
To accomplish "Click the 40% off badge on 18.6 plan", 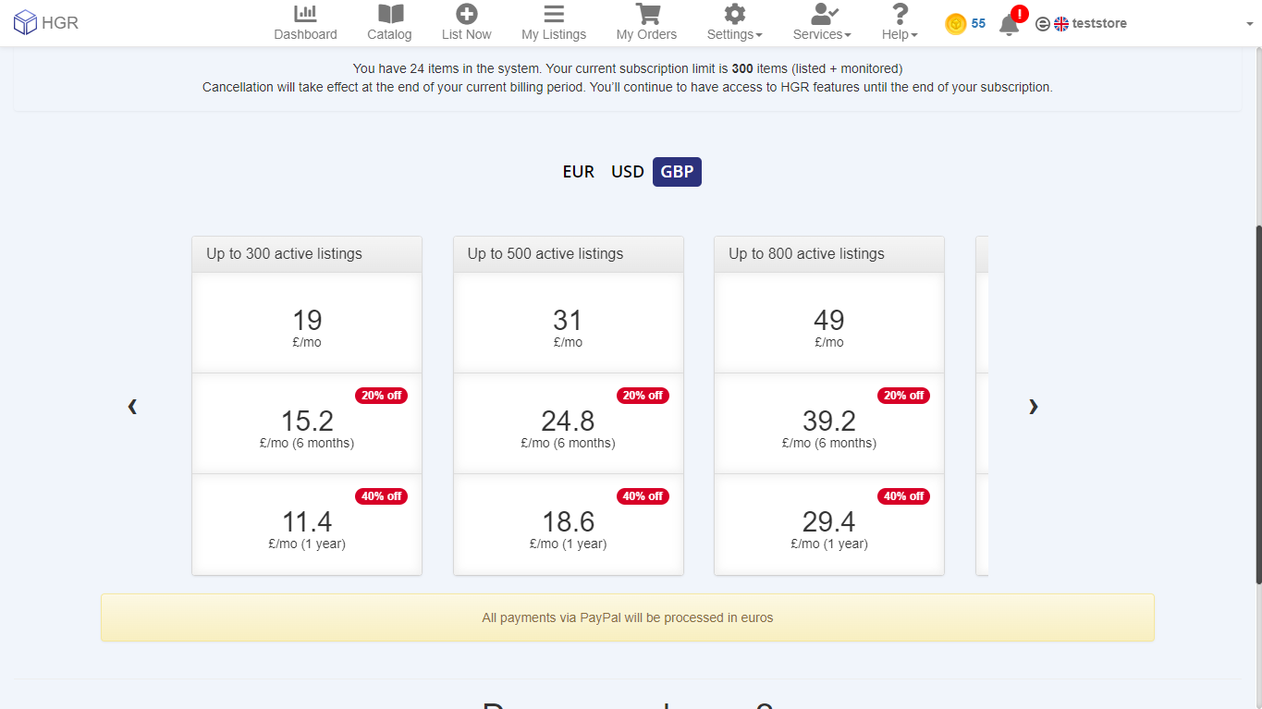I will (643, 496).
